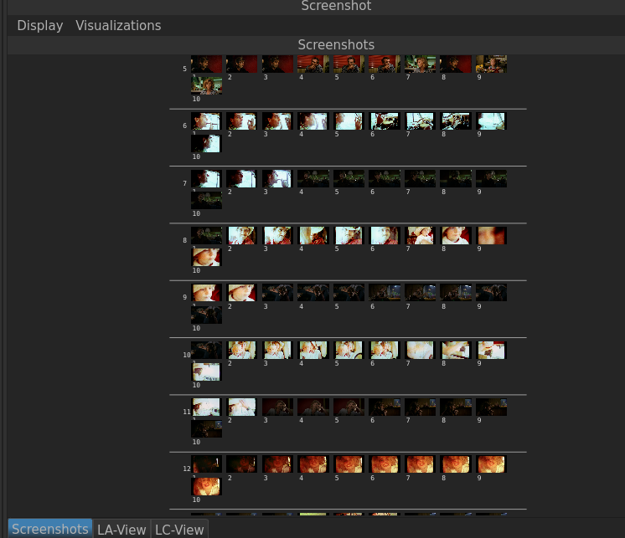Select screenshot 3 in segment 7
625x538 pixels.
(277, 179)
